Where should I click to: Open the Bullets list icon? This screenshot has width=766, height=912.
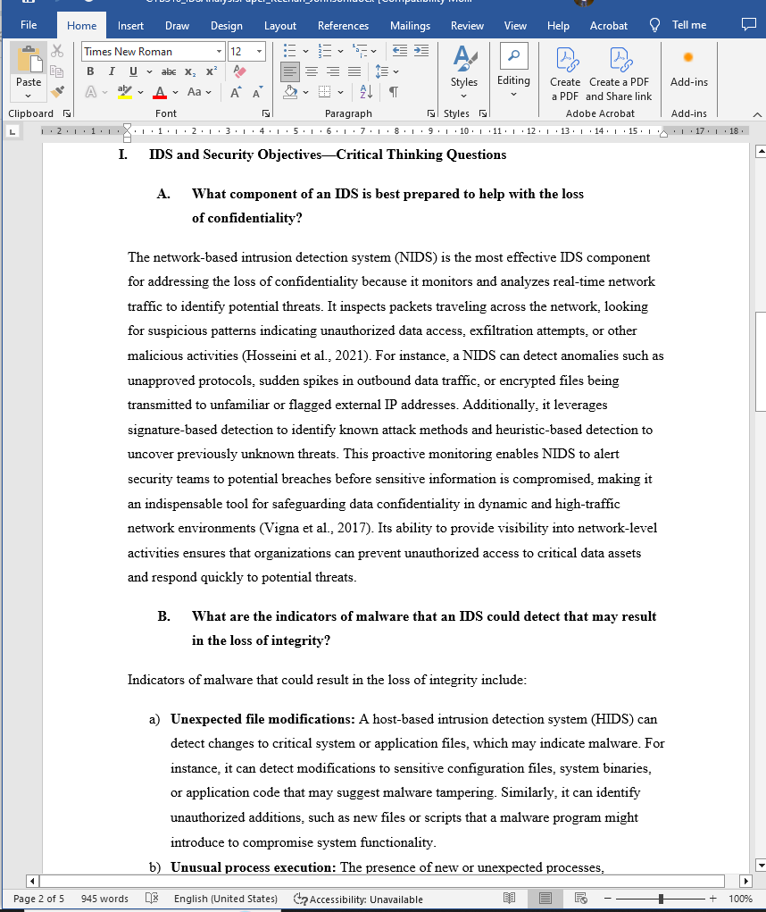click(x=289, y=51)
